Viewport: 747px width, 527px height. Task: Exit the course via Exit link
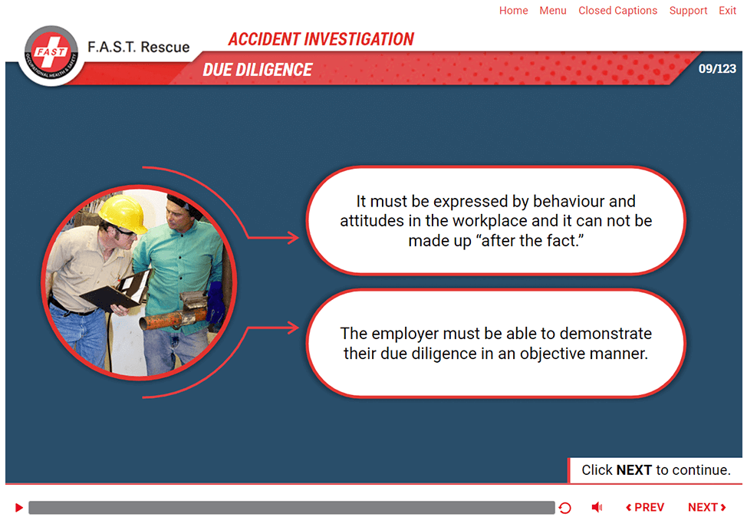[x=727, y=11]
